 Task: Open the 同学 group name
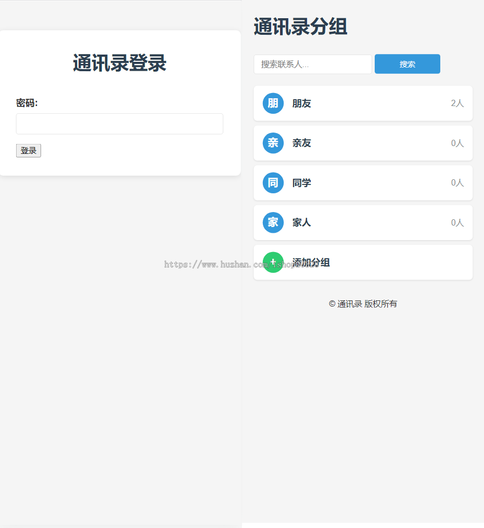coord(301,183)
